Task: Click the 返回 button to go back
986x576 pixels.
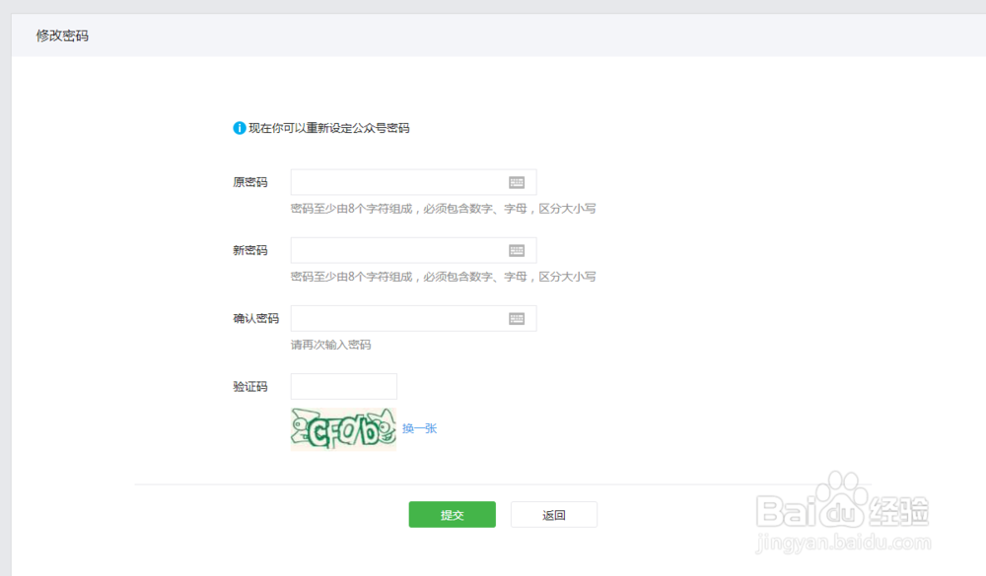Action: click(554, 514)
